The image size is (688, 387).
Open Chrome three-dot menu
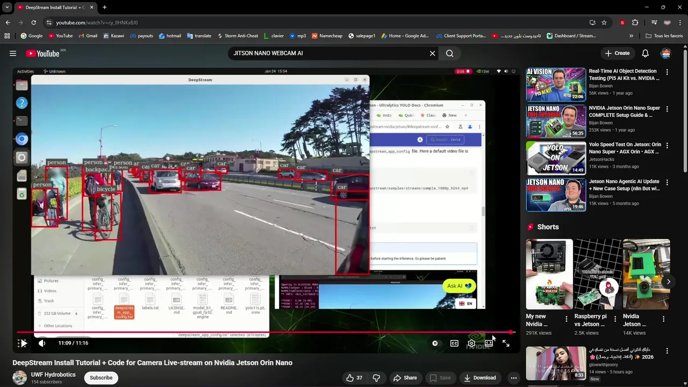coord(680,23)
